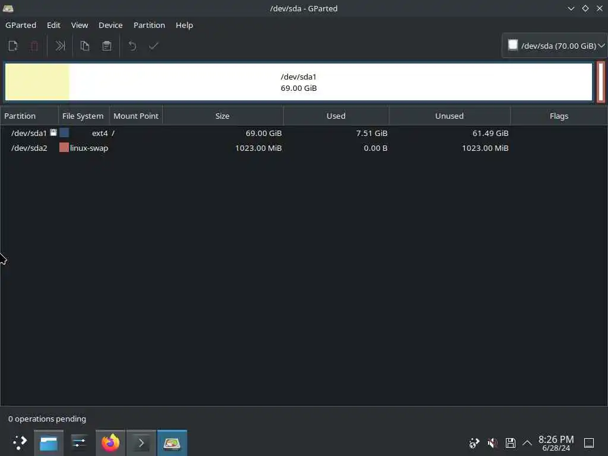608x456 pixels.
Task: Create a new partition with toolbar icon
Action: [x=13, y=46]
